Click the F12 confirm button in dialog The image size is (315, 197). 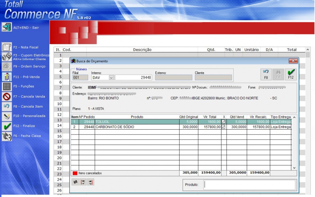291,74
